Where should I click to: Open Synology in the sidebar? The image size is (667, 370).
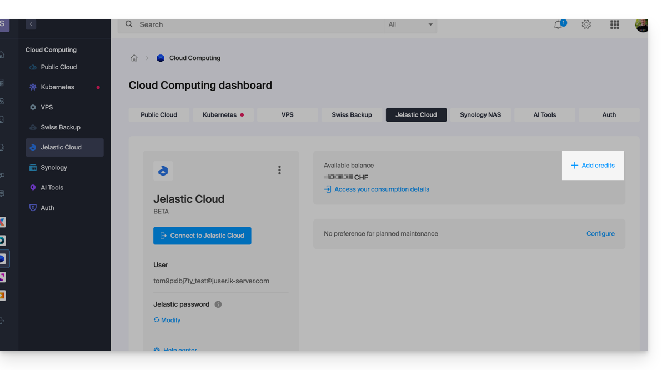click(x=64, y=167)
